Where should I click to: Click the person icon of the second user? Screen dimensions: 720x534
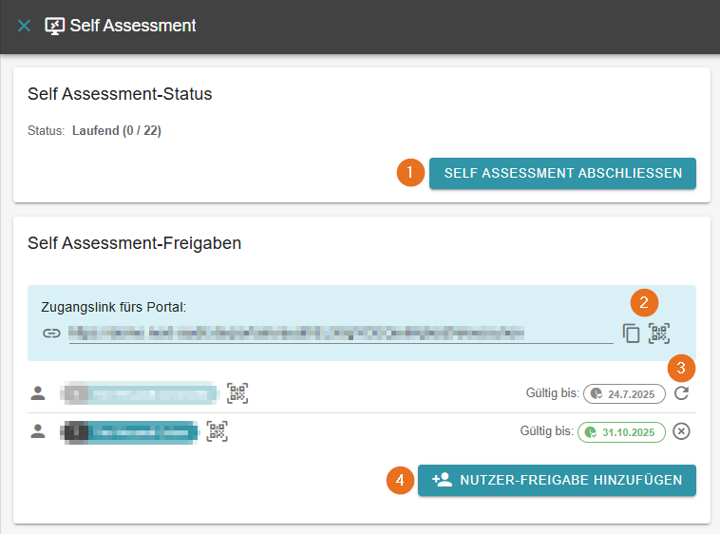click(x=38, y=431)
